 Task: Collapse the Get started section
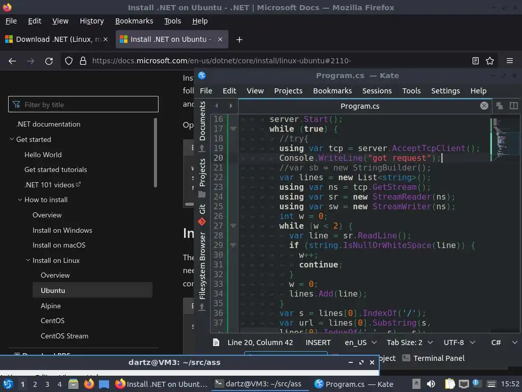click(12, 139)
